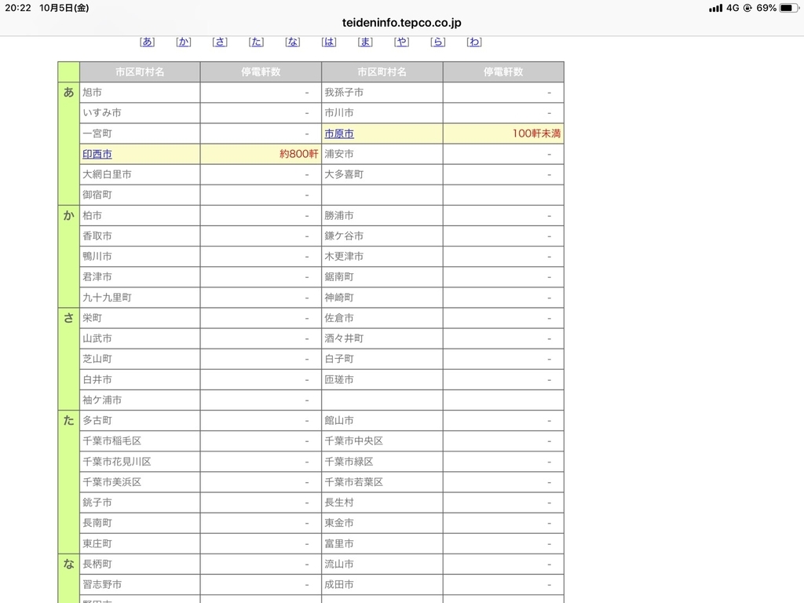This screenshot has height=603, width=804.
Task: Click the 白子町 row name
Action: 339,359
